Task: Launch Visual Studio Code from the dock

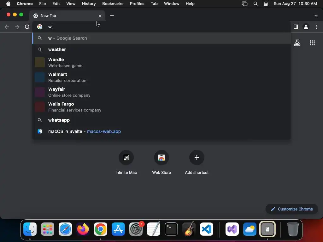Action: pos(207,229)
